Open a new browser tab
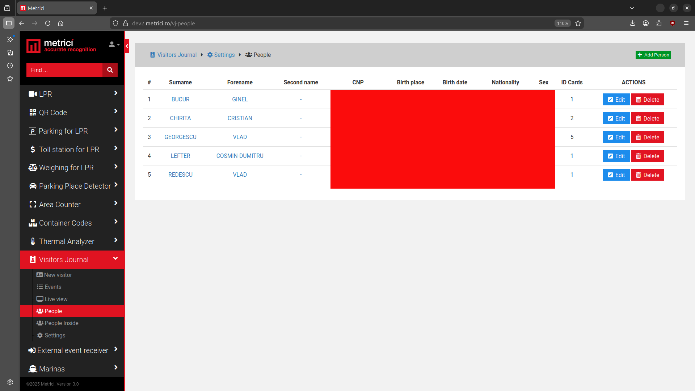695x391 pixels. [105, 8]
